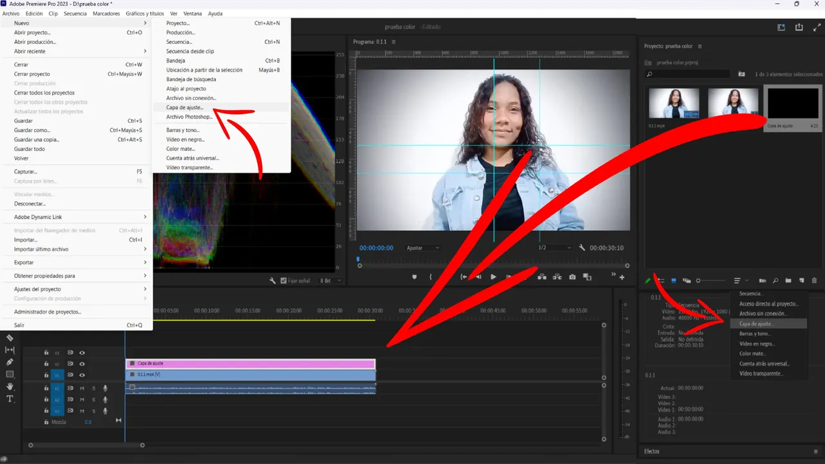Click the search bin icon beside search field
Screen dimensions: 825x464
pos(741,74)
